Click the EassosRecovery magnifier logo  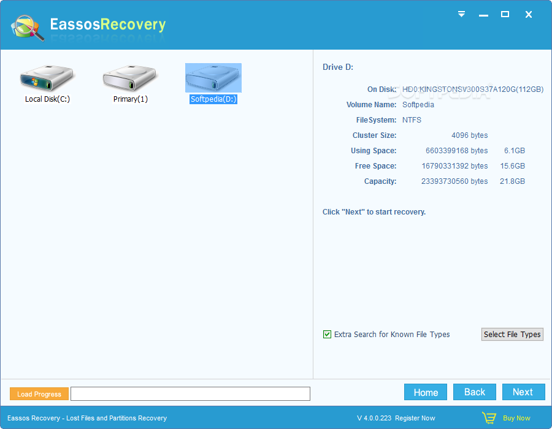click(x=28, y=28)
